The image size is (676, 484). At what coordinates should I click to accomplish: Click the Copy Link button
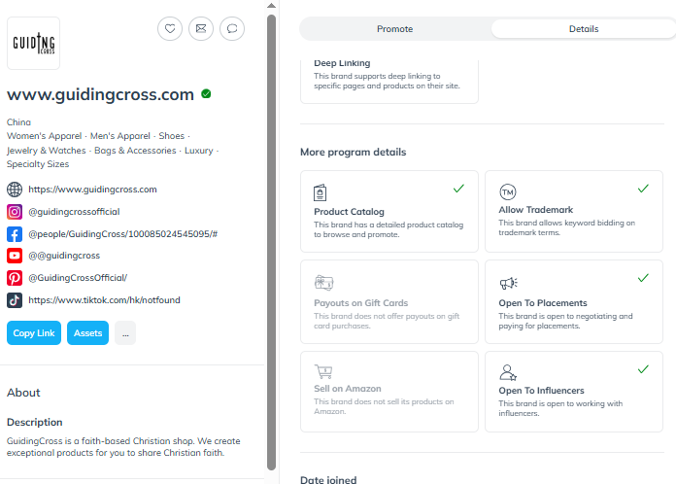[34, 333]
